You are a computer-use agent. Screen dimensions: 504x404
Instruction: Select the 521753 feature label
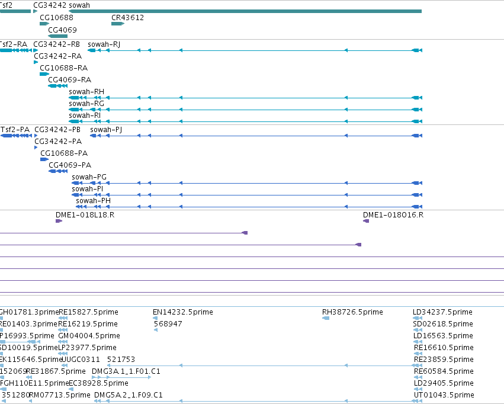(x=121, y=360)
